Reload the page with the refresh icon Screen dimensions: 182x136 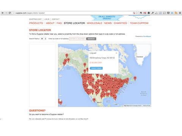tap(10, 13)
